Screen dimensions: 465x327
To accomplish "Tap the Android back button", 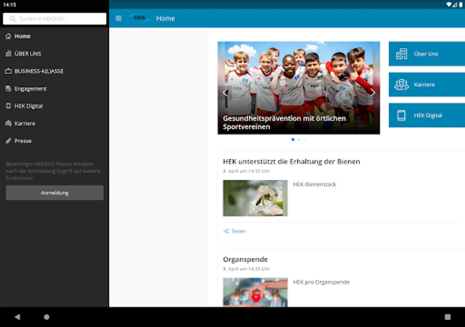I will click(x=17, y=317).
